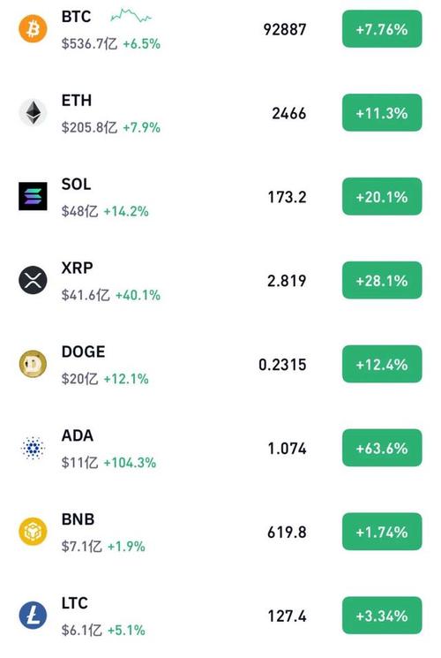Select the DOGE price 0.2315
441x658 pixels.
click(x=282, y=364)
